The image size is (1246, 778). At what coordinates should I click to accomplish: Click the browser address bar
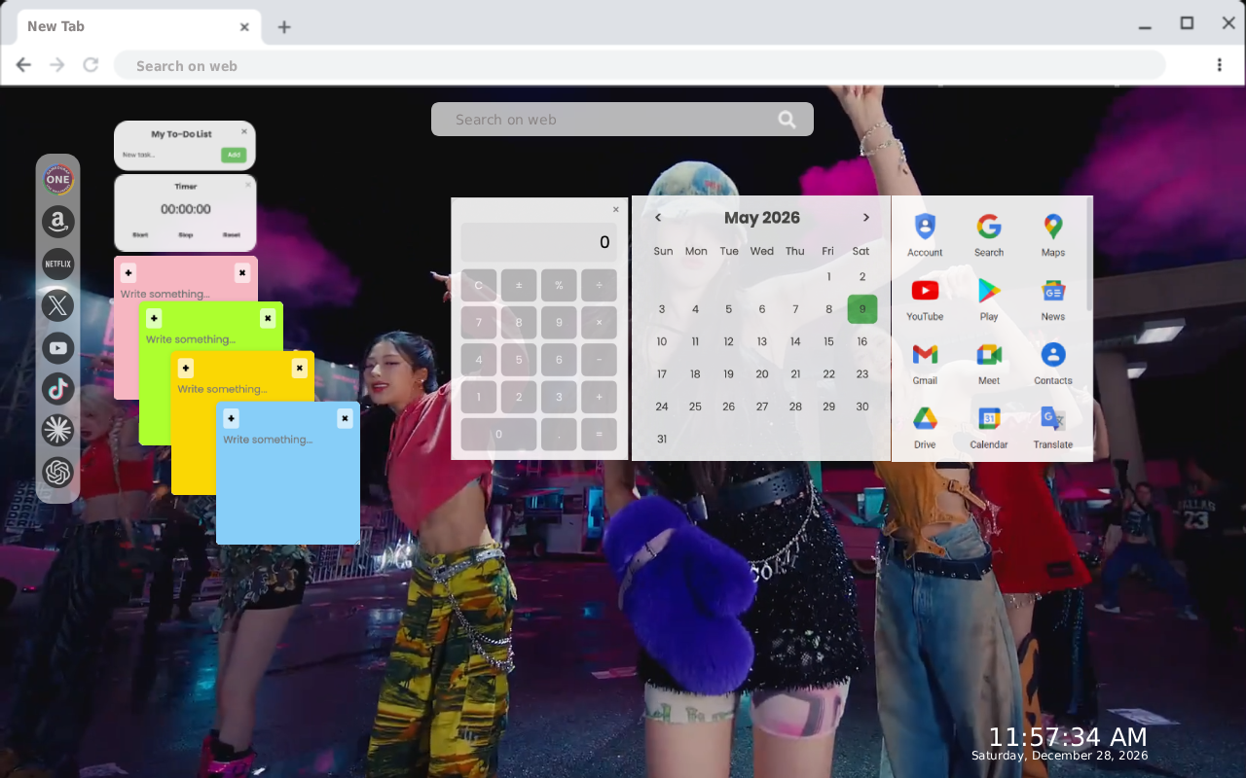pyautogui.click(x=640, y=65)
